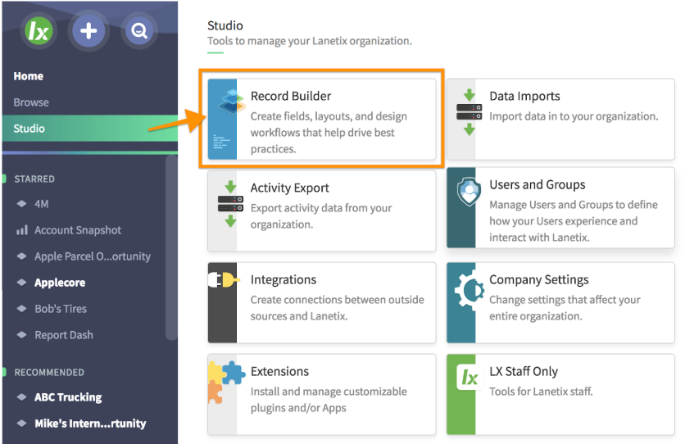Click the Studio page heading
Viewport: 685px width, 444px height.
point(225,25)
